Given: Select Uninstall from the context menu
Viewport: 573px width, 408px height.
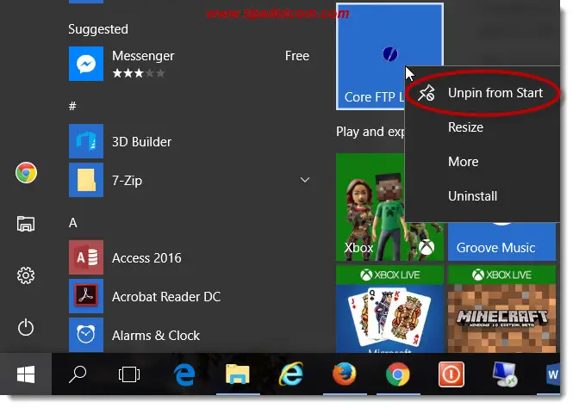Looking at the screenshot, I should [483, 196].
